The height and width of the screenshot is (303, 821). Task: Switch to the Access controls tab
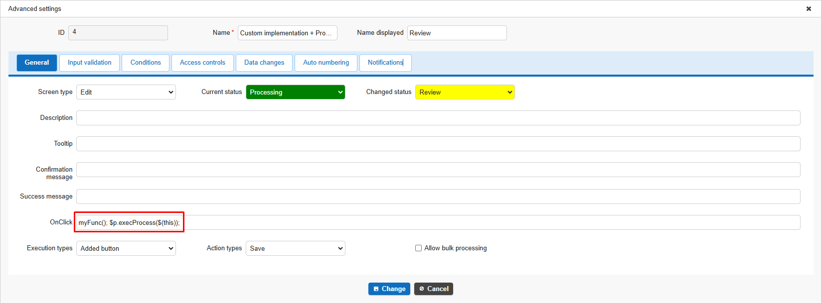click(202, 63)
